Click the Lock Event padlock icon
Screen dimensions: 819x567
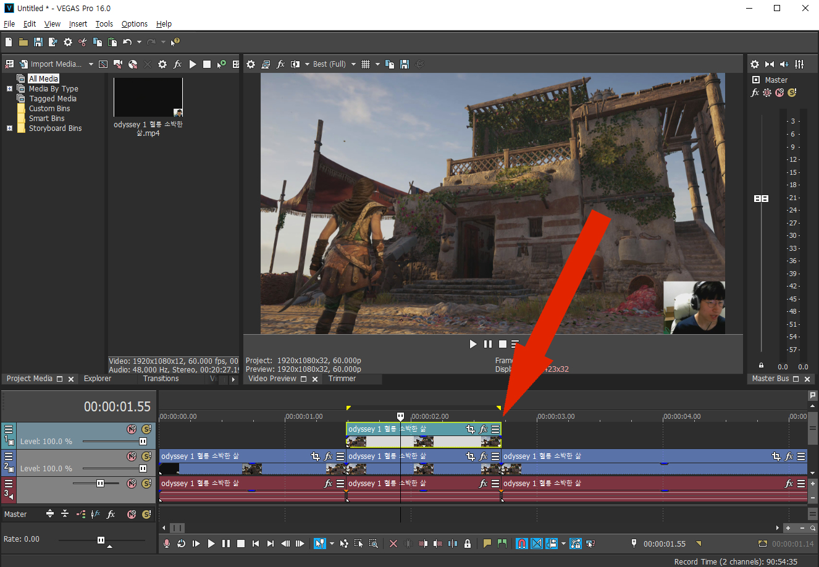coord(468,544)
